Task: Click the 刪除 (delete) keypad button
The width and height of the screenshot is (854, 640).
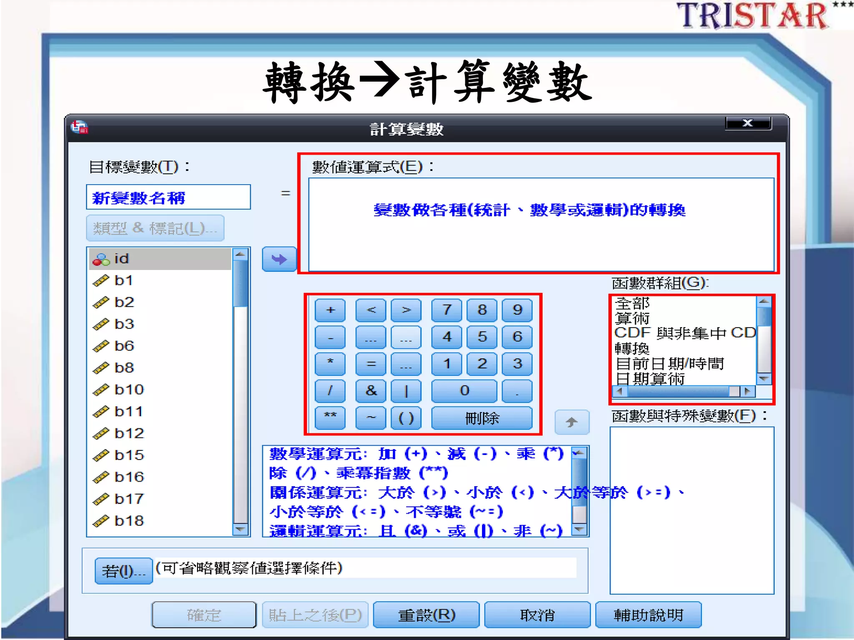Action: [x=482, y=418]
